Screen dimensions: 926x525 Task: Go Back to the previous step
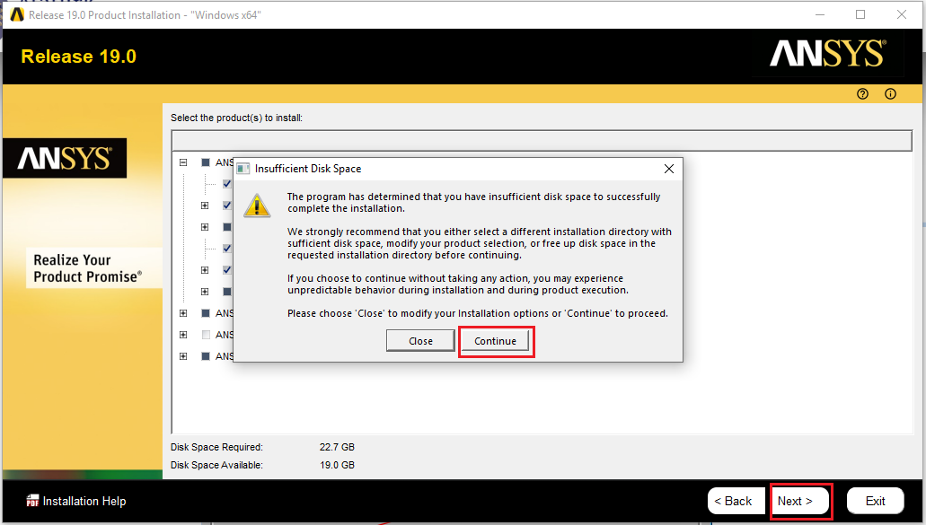pos(736,501)
